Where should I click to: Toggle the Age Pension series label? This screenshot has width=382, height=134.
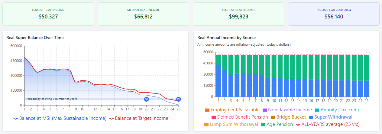pos(279,125)
